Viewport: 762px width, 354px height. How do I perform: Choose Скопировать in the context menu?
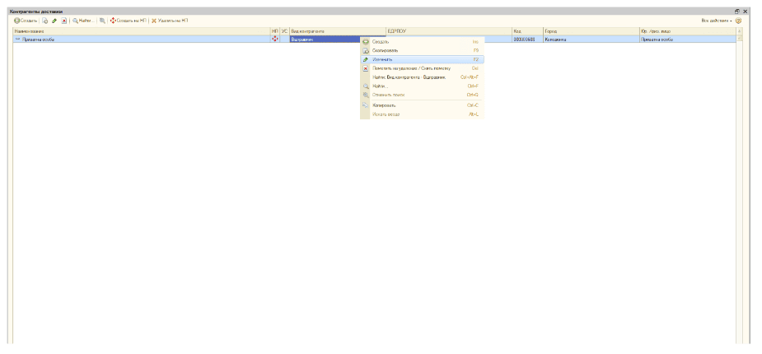tap(386, 50)
